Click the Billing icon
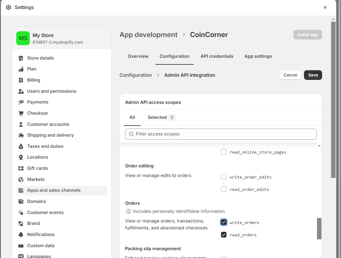 (21, 80)
